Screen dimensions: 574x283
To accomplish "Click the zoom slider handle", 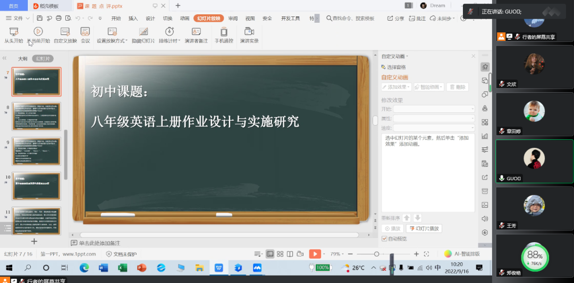I will pyautogui.click(x=376, y=254).
